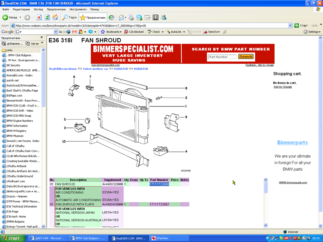The image size is (323, 242).
Task: Go to the Home page icon
Action: [x=55, y=17]
